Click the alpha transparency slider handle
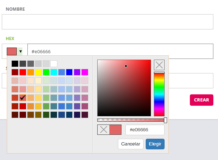The image size is (218, 160). click(165, 120)
